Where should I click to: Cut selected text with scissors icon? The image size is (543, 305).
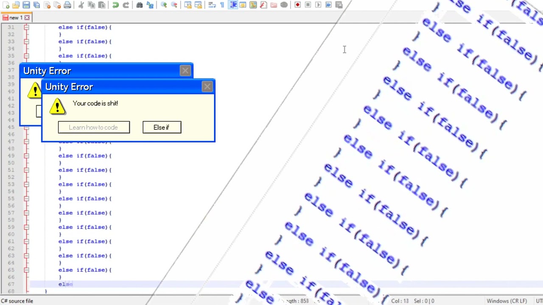click(x=81, y=5)
